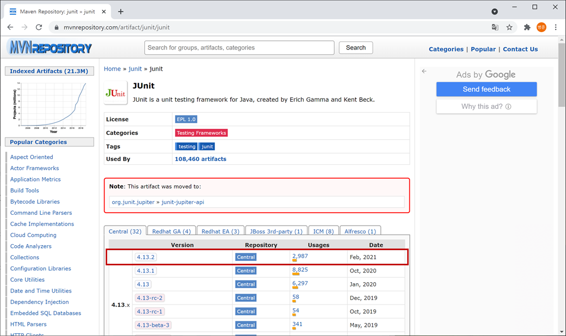Open a new browser tab

click(121, 11)
